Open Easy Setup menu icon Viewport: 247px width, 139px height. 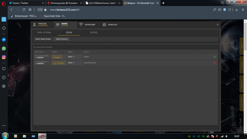(243, 10)
